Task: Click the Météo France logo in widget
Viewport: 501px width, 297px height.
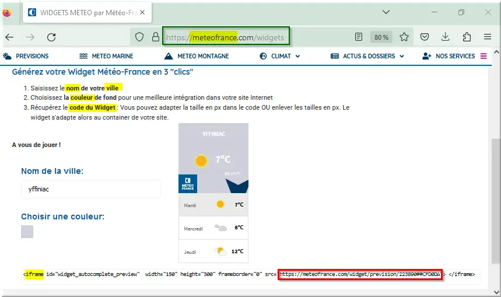Action: coord(188,184)
